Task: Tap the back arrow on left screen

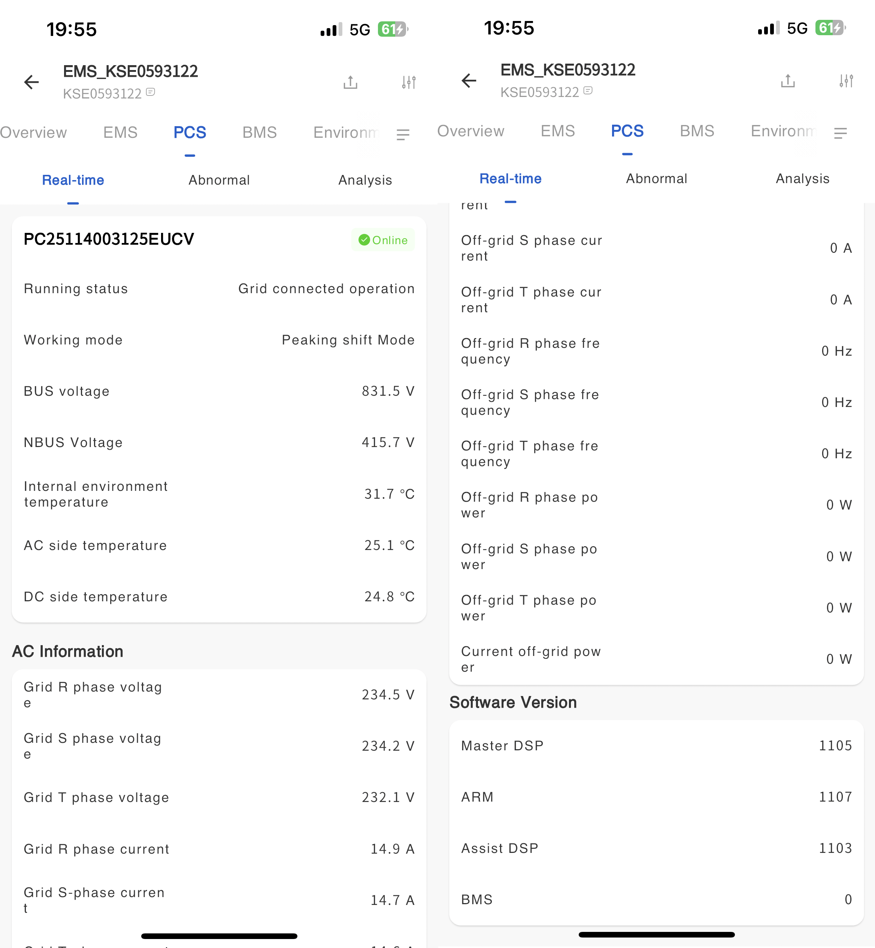Action: coord(31,82)
